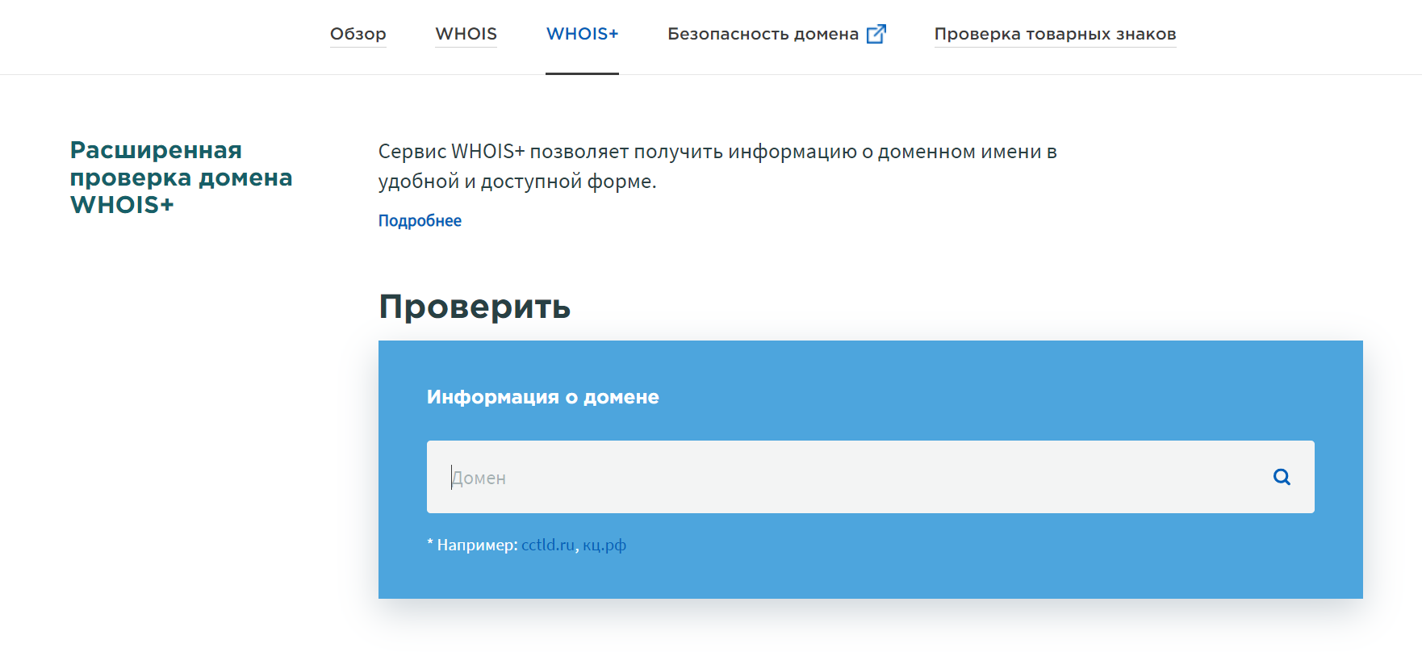This screenshot has height=652, width=1422.
Task: Switch to the WHOIS tab
Action: (466, 34)
